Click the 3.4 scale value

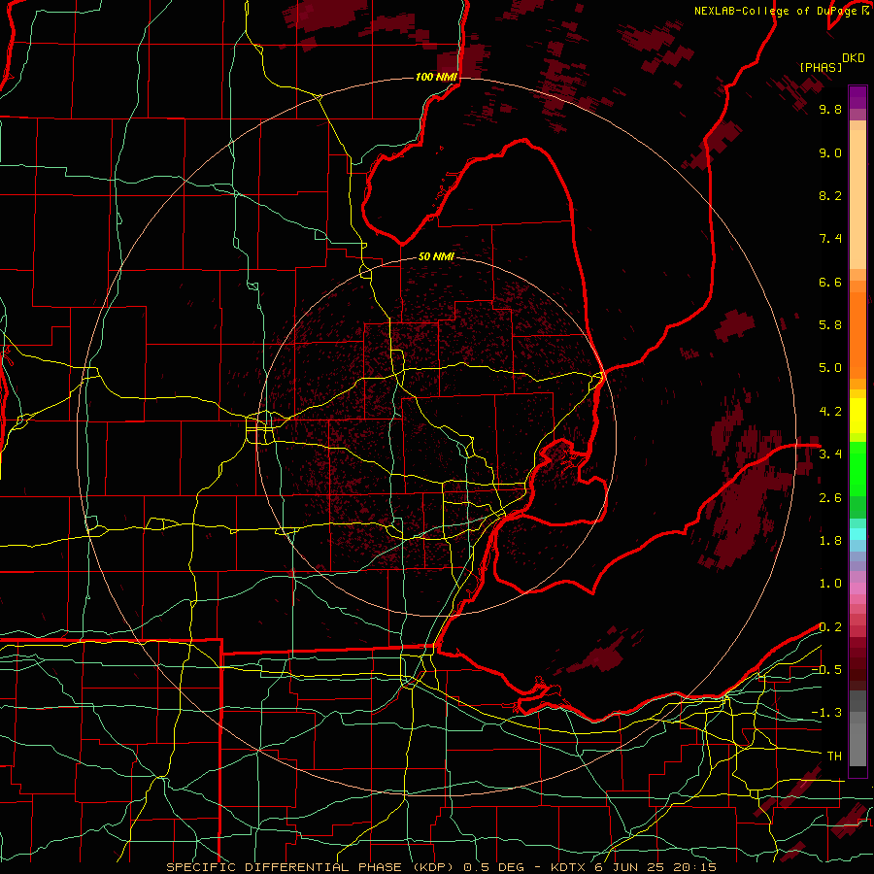[830, 454]
